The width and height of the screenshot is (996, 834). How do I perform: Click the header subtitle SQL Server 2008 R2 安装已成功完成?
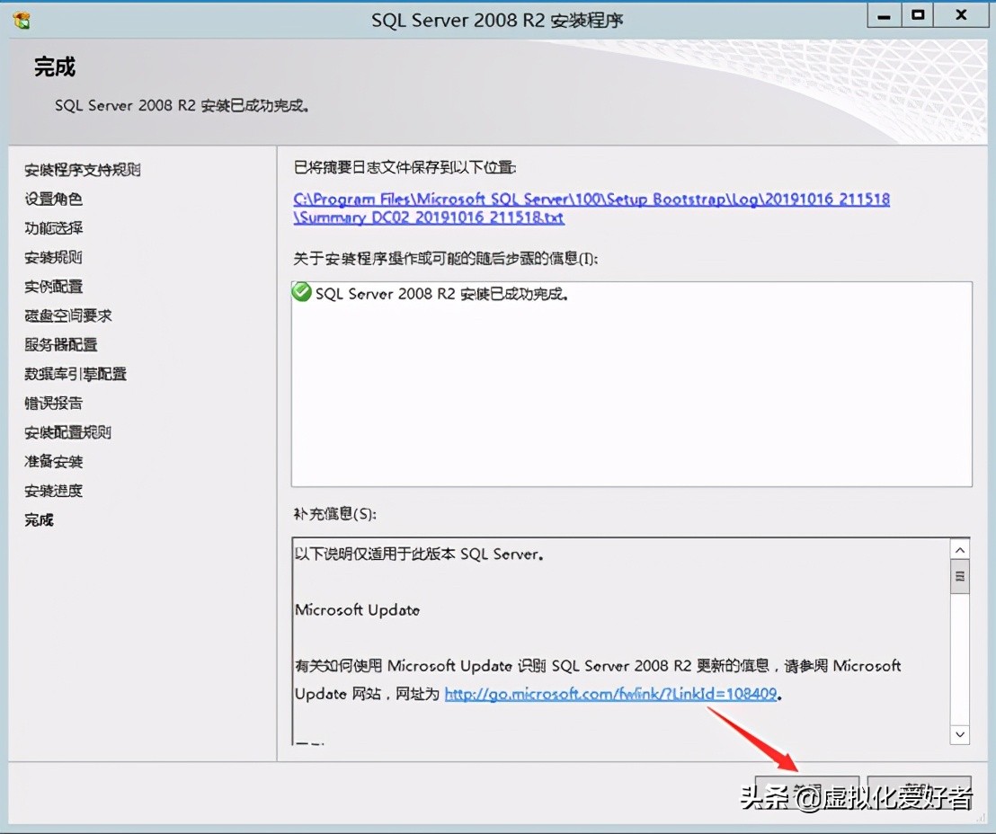tap(182, 105)
